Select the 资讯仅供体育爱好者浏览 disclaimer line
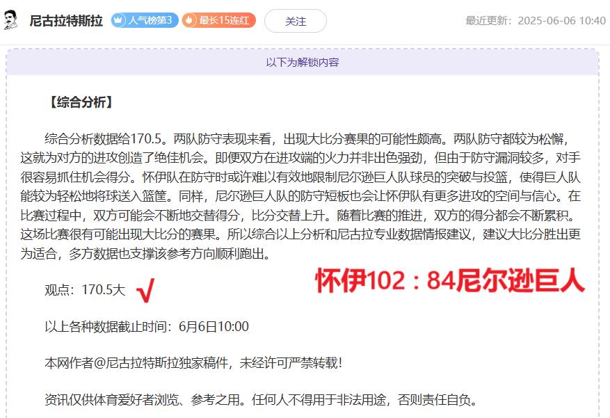This screenshot has height=418, width=610. [261, 400]
